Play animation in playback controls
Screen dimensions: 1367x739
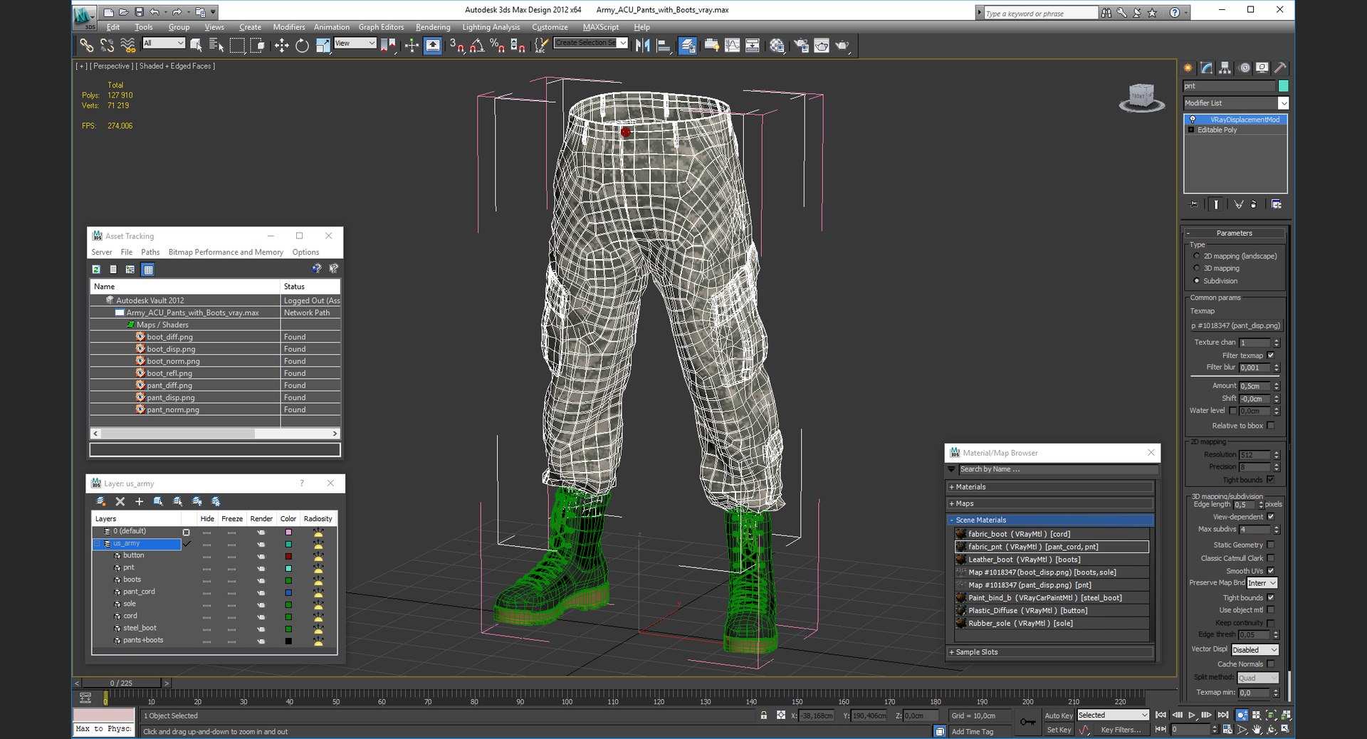coord(1192,716)
